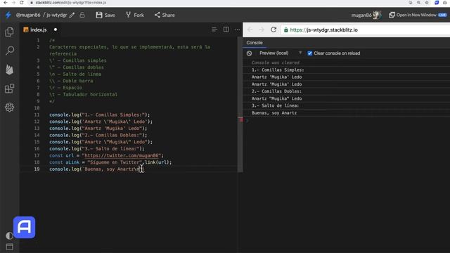This screenshot has width=450, height=253.
Task: Go forward in the preview browser
Action: click(x=262, y=30)
